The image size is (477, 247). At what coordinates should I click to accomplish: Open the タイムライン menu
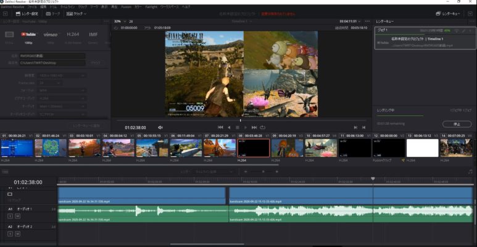click(x=68, y=7)
